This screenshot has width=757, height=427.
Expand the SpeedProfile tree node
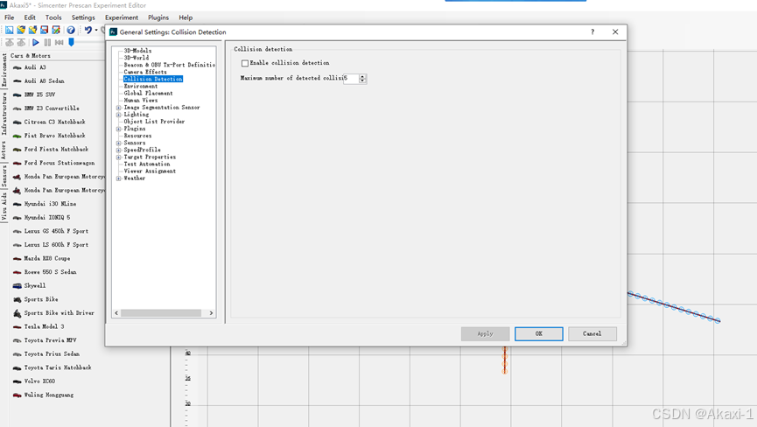point(119,150)
